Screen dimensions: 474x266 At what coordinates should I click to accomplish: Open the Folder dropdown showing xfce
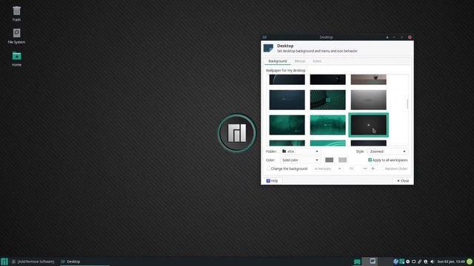click(300, 151)
